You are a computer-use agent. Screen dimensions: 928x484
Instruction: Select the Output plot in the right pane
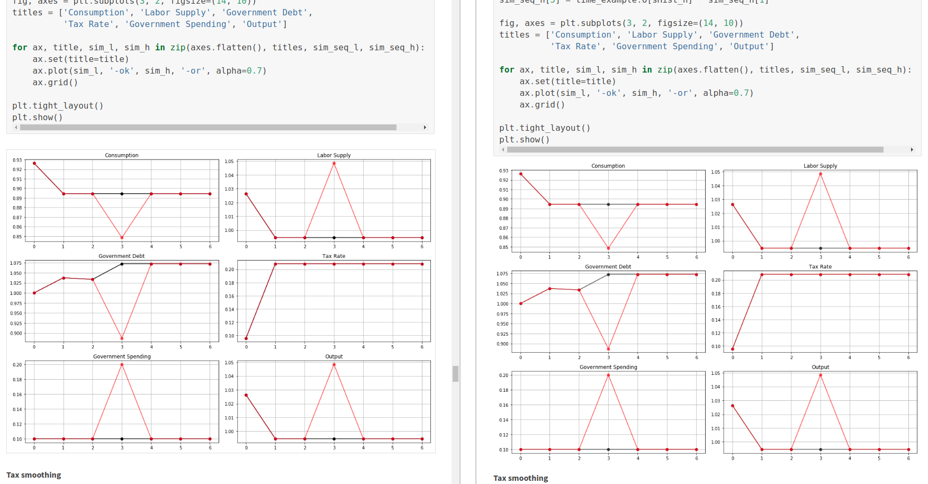point(820,412)
